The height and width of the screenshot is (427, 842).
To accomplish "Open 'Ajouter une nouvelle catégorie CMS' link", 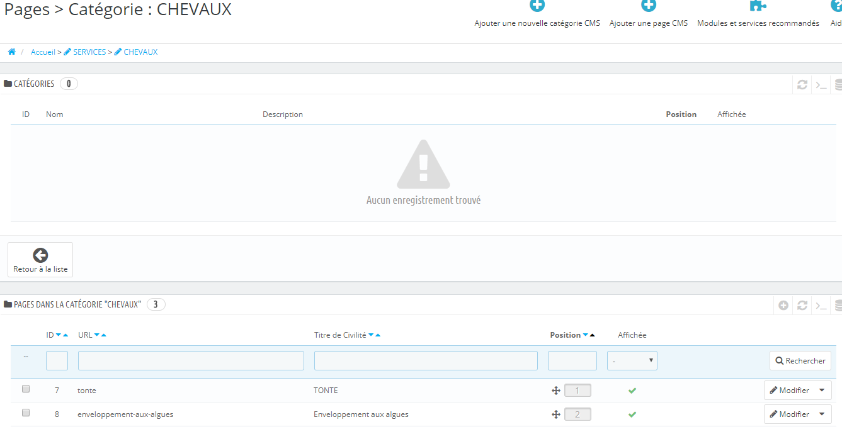I will [x=537, y=23].
